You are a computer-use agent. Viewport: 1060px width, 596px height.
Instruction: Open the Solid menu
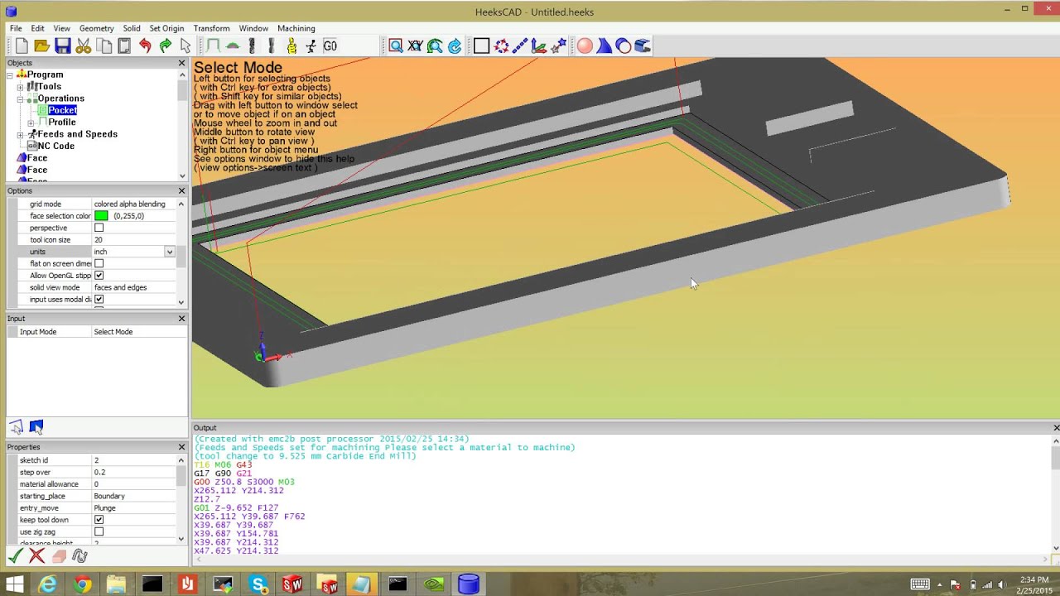pos(132,28)
